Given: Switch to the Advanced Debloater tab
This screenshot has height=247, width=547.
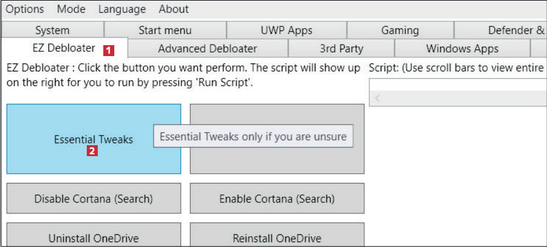Looking at the screenshot, I should (207, 49).
